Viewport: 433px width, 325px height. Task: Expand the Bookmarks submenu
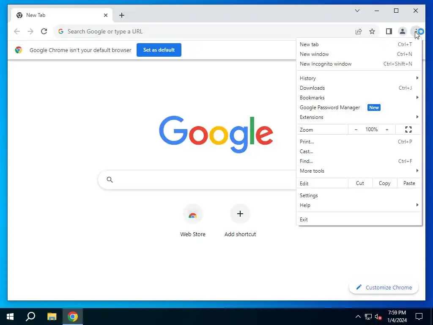coord(359,98)
